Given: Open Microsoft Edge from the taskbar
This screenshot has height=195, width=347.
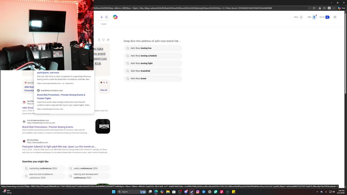Looking at the screenshot, I should (x=156, y=192).
